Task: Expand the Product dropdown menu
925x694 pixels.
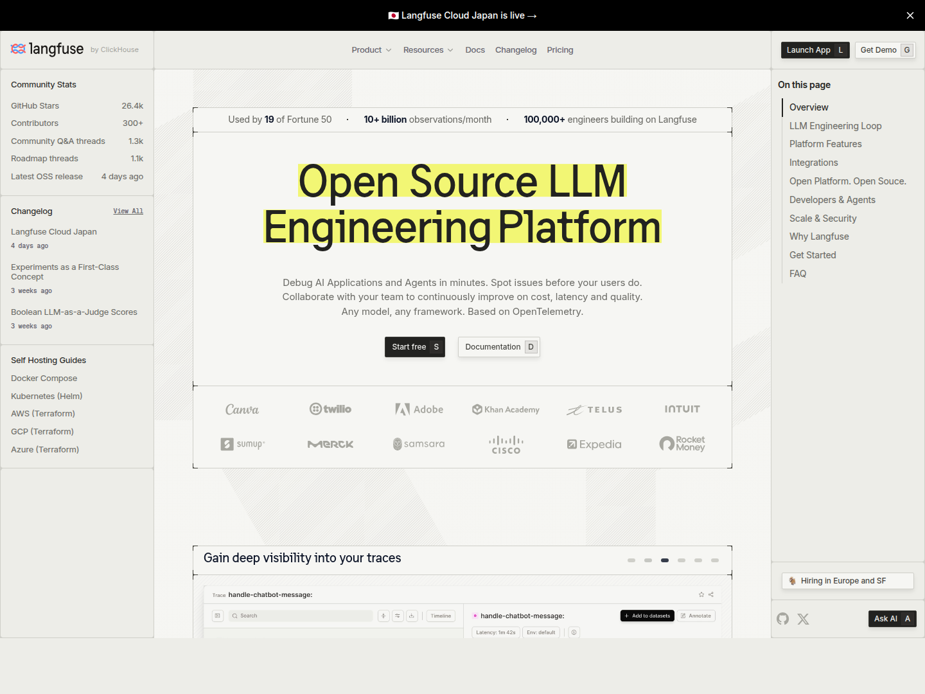Action: (371, 49)
